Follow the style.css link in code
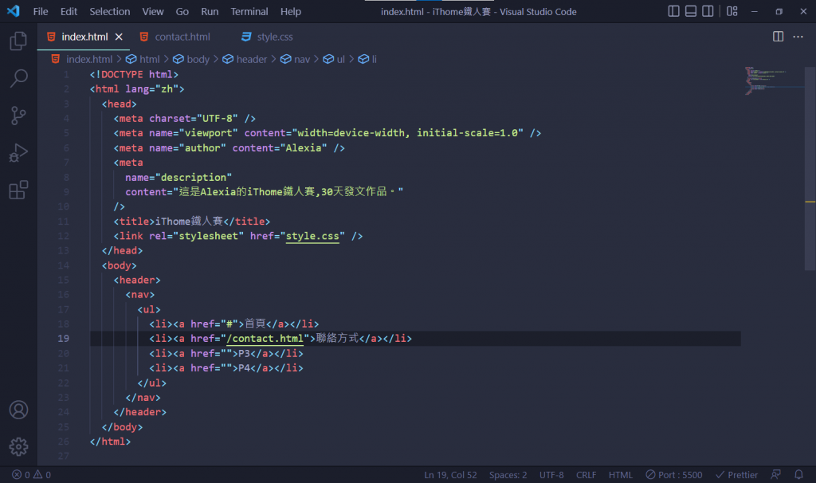 coord(312,236)
